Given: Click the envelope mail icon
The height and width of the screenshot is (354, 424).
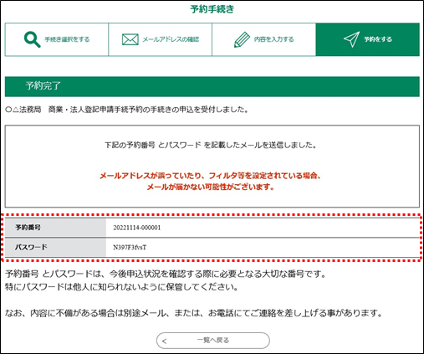Looking at the screenshot, I should pyautogui.click(x=130, y=39).
